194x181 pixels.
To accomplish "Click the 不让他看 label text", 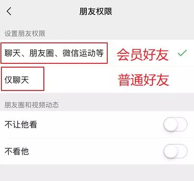I will (21, 124).
